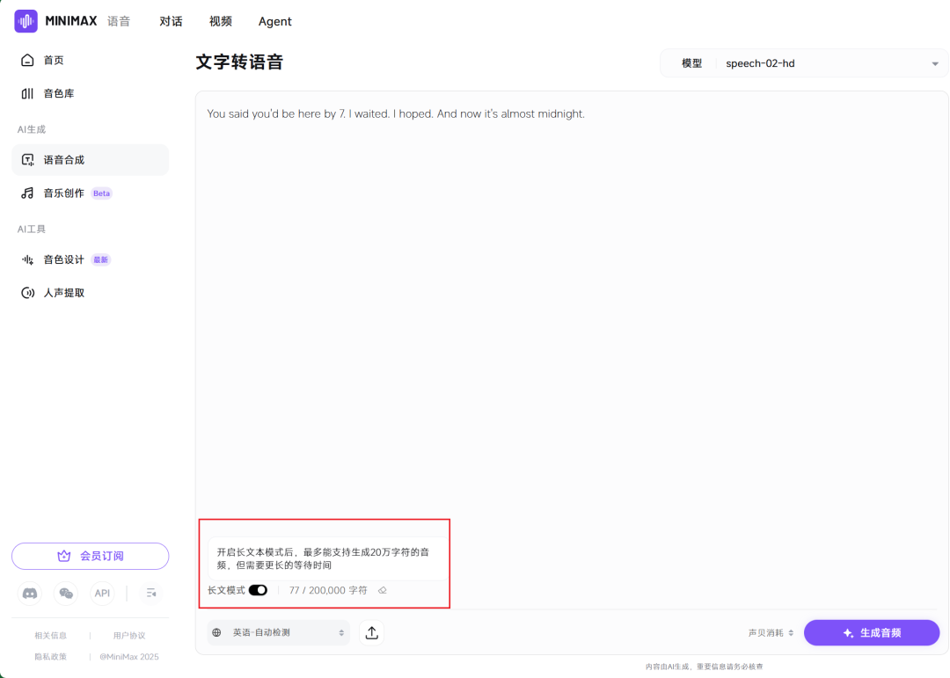Screen dimensions: 950x678
Task: Click the eraser icon to clear text
Action: pyautogui.click(x=382, y=590)
